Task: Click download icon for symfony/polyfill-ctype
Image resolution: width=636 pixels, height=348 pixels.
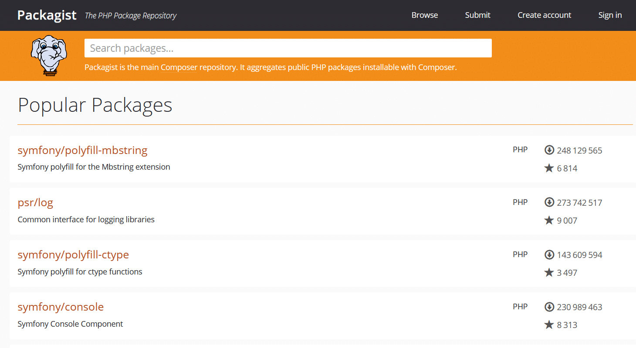Action: [x=549, y=254]
